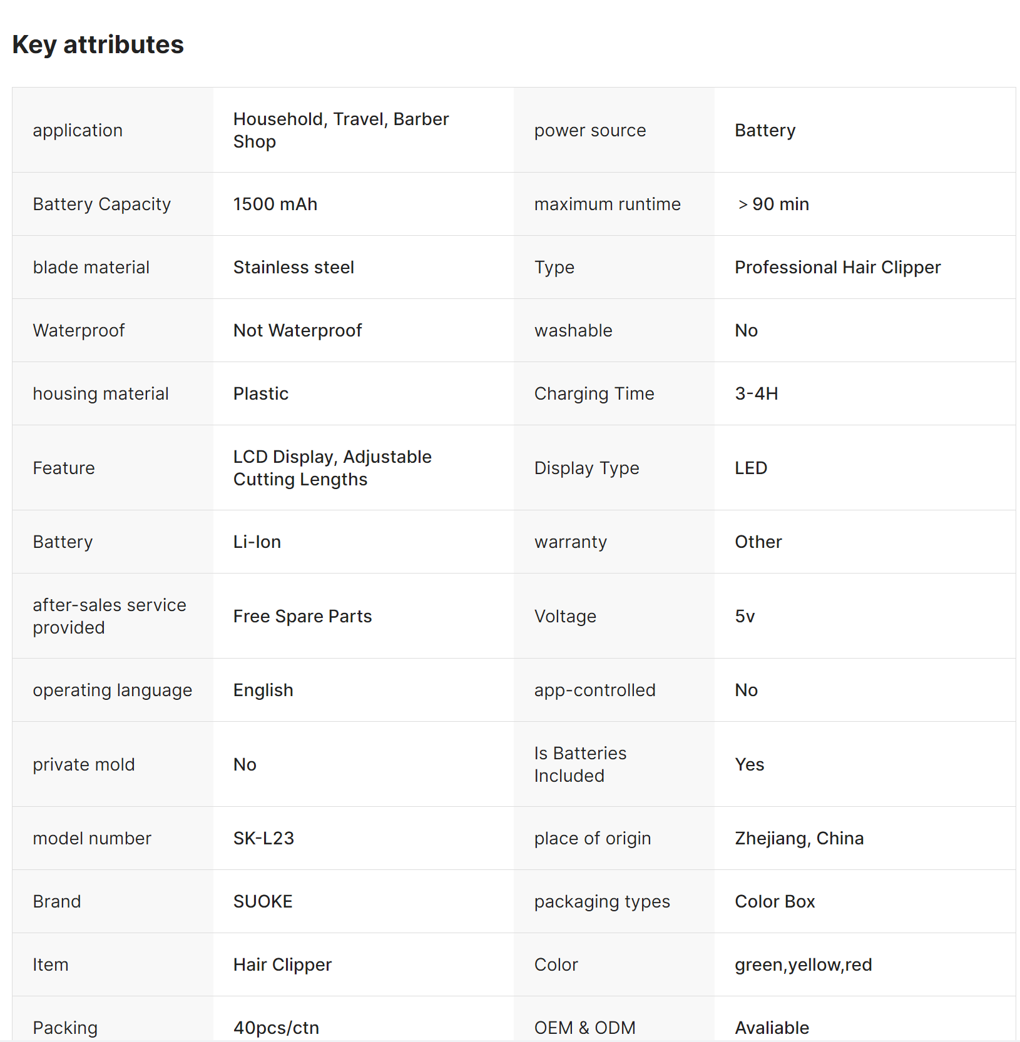Click the green,yellow,red color value

click(803, 964)
